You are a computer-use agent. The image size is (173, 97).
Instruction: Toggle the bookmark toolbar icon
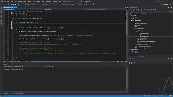(x=94, y=4)
